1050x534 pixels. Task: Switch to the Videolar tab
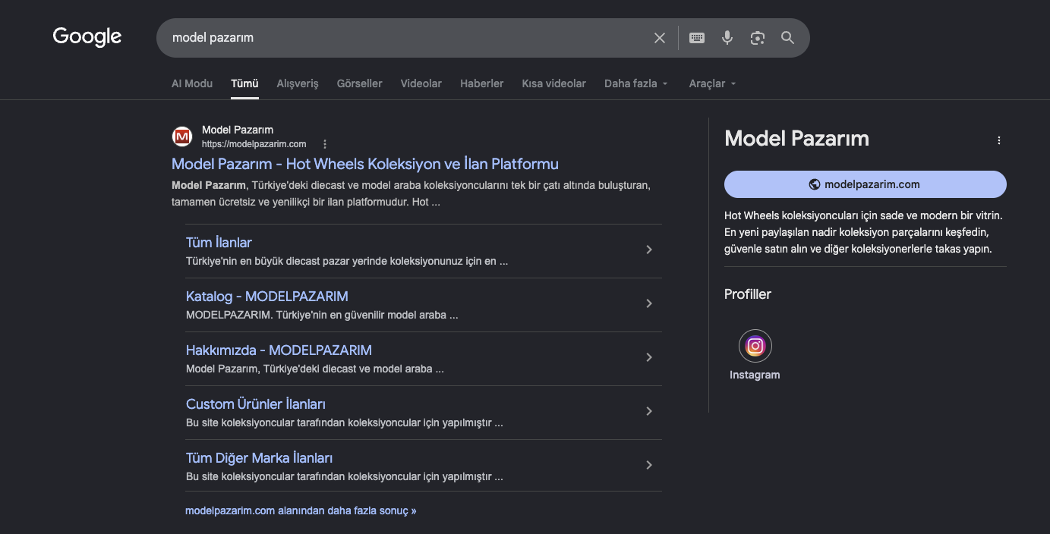coord(421,83)
